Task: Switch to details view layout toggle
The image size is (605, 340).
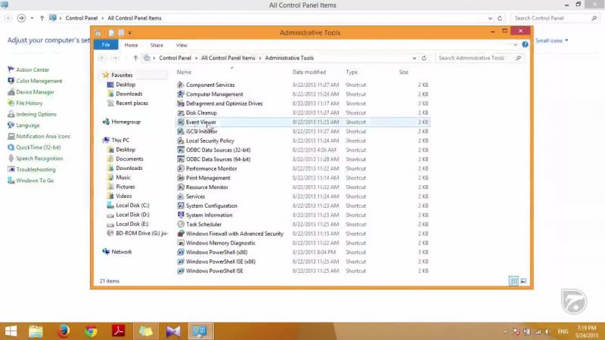Action: coord(513,281)
